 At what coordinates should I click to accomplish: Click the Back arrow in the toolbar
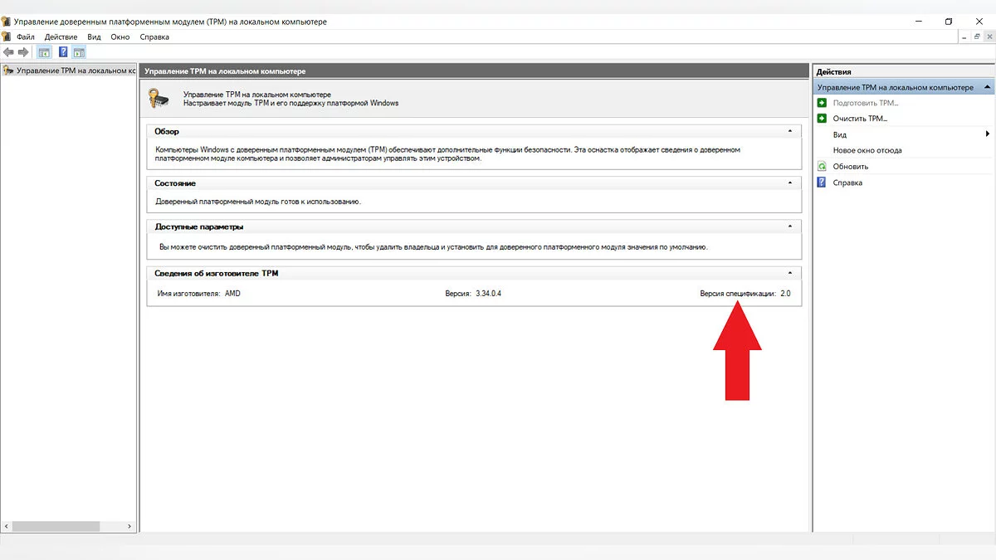pos(8,52)
